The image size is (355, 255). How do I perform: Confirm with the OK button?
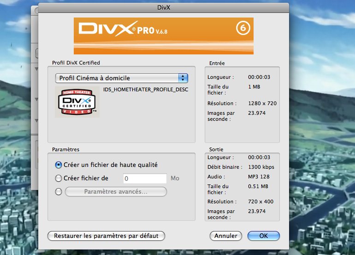click(264, 236)
